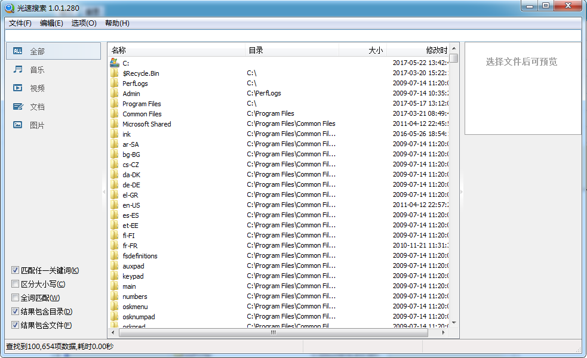
Task: Click the Common Files folder icon
Action: tap(115, 113)
